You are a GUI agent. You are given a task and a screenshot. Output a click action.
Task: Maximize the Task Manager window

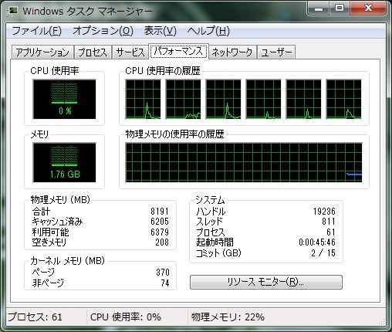(340, 8)
